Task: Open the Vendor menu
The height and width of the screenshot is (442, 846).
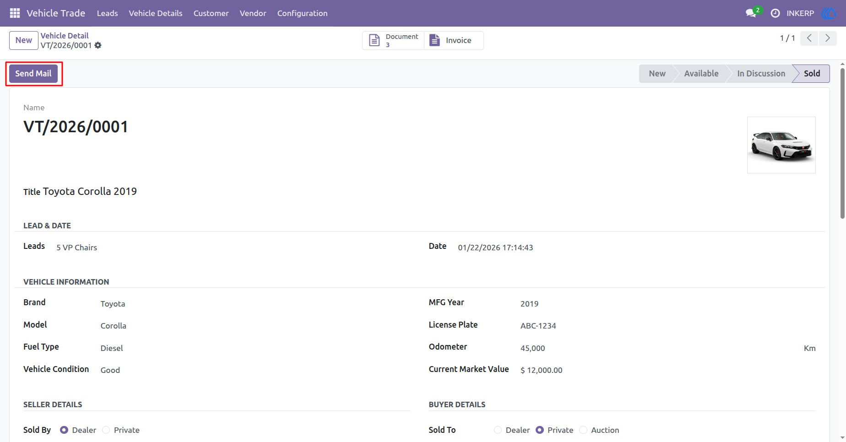Action: tap(253, 13)
